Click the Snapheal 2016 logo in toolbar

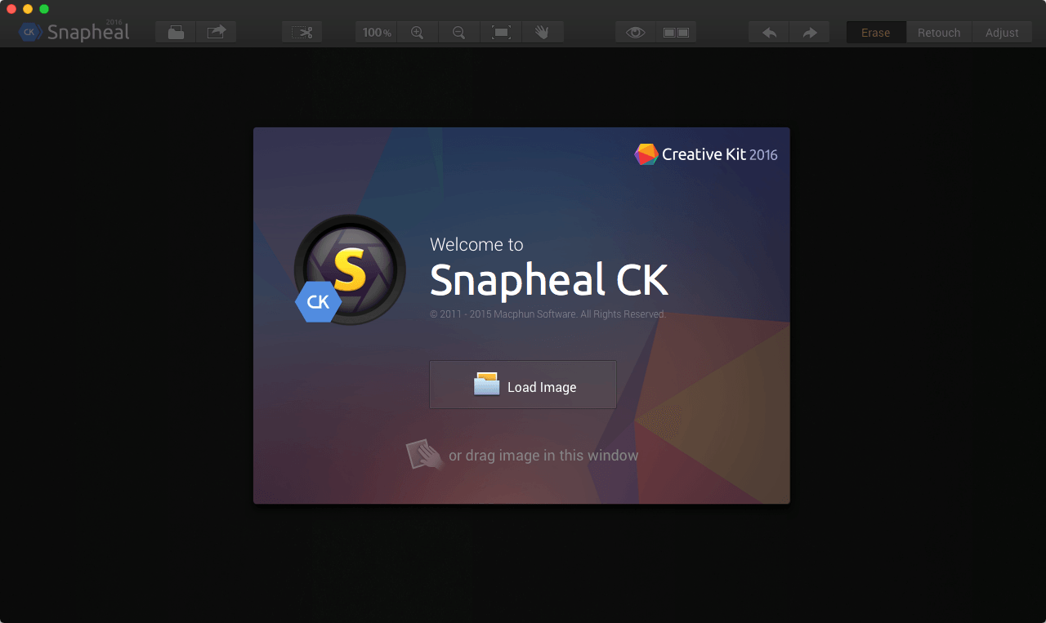coord(74,31)
